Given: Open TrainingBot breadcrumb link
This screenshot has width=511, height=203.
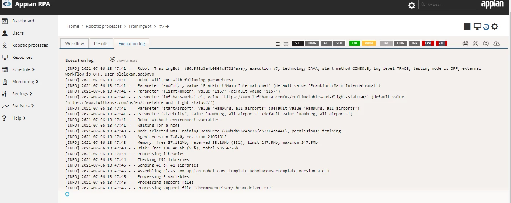Looking at the screenshot, I should tap(140, 26).
